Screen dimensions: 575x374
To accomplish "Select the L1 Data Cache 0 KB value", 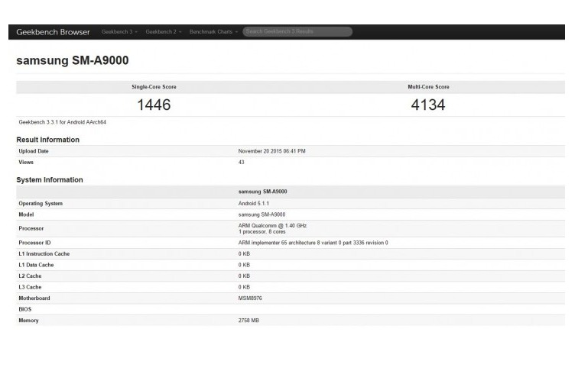I will click(x=244, y=265).
